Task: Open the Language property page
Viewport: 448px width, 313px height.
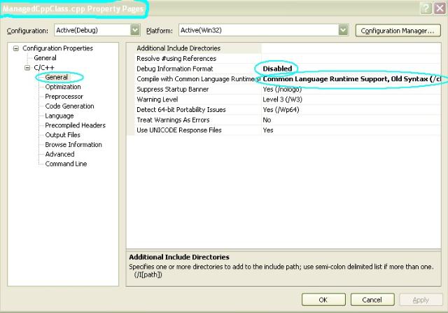Action: click(x=59, y=116)
